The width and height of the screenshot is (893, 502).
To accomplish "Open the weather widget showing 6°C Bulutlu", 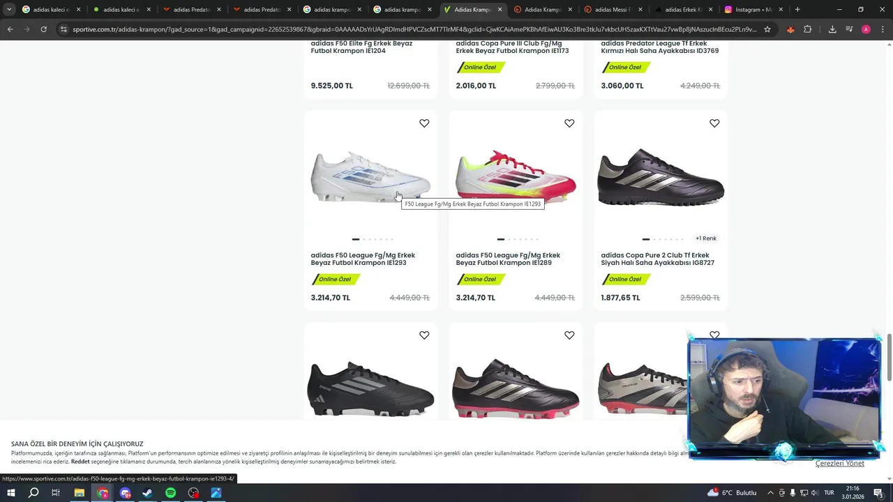I will 732,493.
